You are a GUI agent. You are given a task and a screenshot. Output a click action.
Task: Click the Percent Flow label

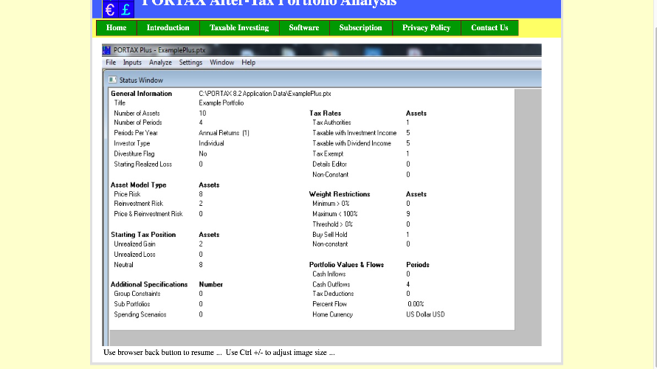click(329, 304)
